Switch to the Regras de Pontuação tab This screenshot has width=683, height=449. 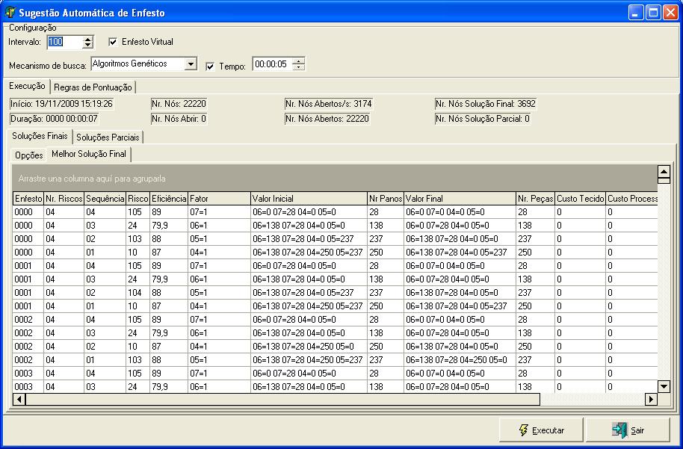click(x=93, y=87)
